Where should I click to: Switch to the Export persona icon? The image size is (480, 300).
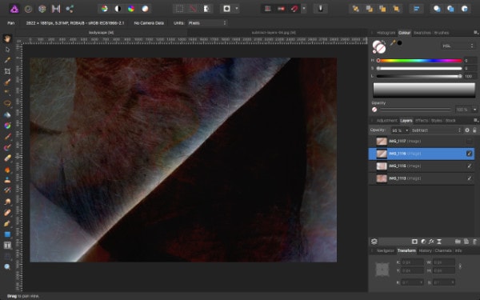point(70,9)
